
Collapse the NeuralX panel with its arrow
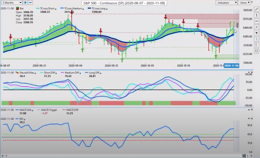pos(249,73)
